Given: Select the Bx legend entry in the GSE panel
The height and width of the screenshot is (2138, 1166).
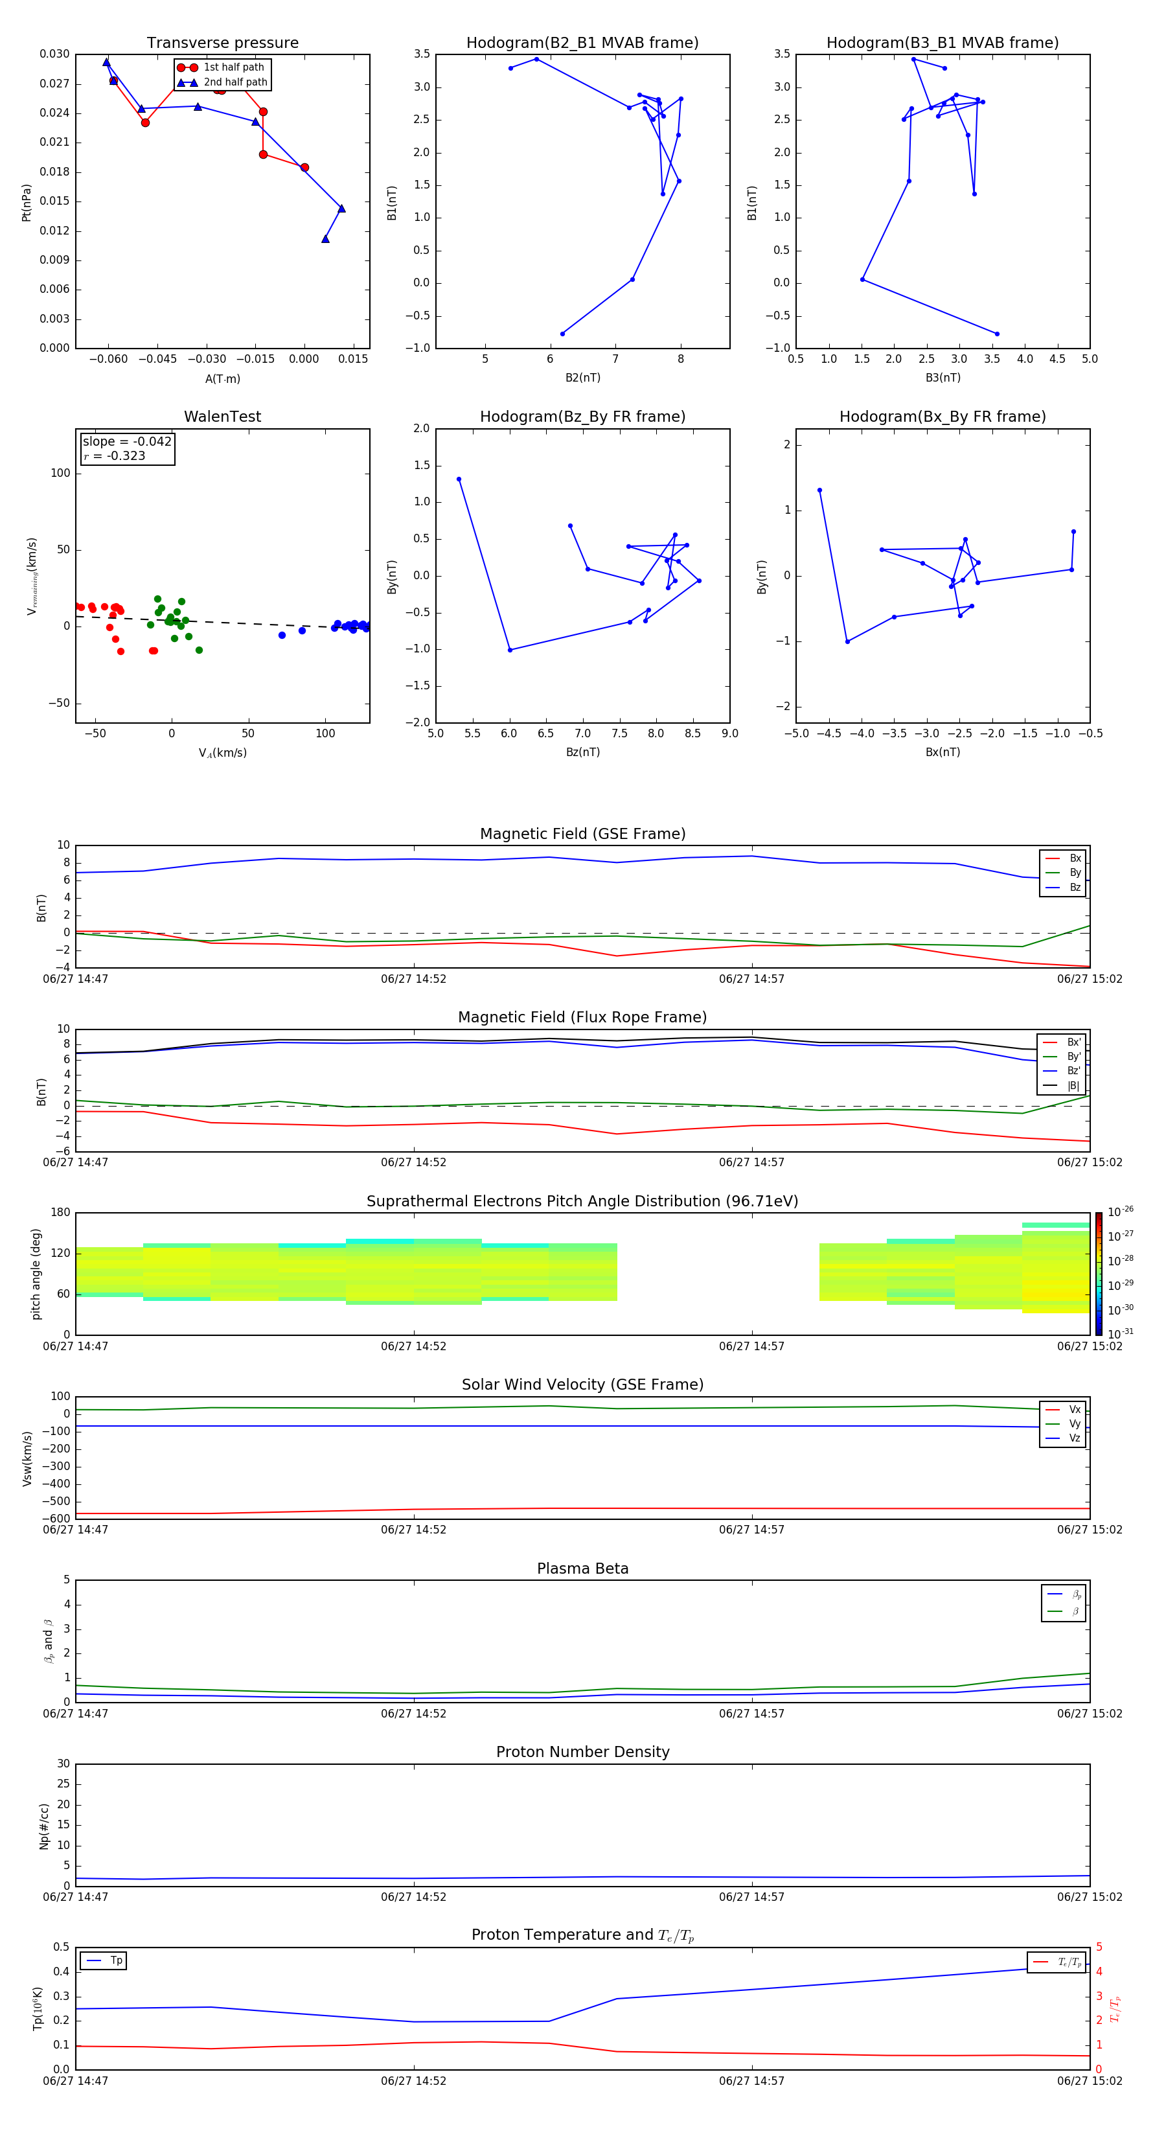Looking at the screenshot, I should click(x=1063, y=858).
